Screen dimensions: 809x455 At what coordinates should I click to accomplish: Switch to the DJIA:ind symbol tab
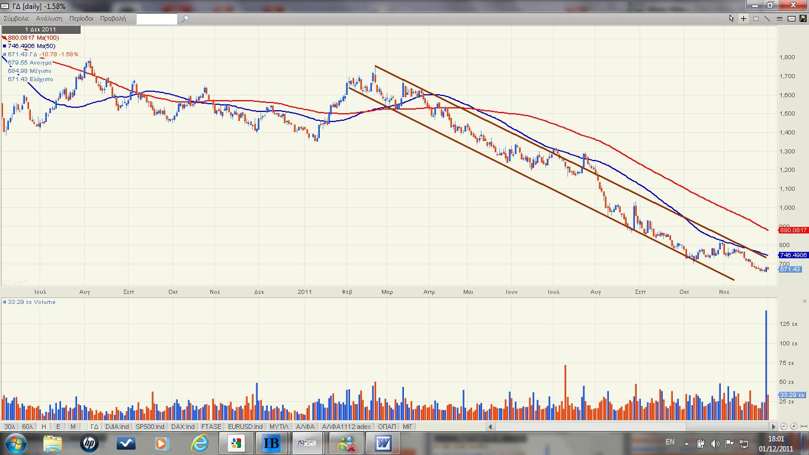coord(117,427)
